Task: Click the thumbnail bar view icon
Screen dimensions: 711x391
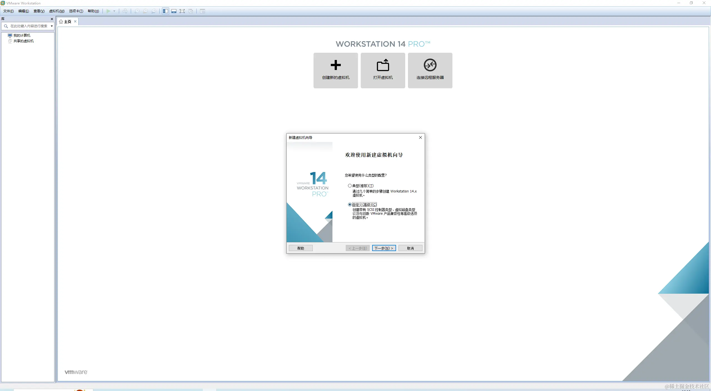Action: click(x=174, y=11)
